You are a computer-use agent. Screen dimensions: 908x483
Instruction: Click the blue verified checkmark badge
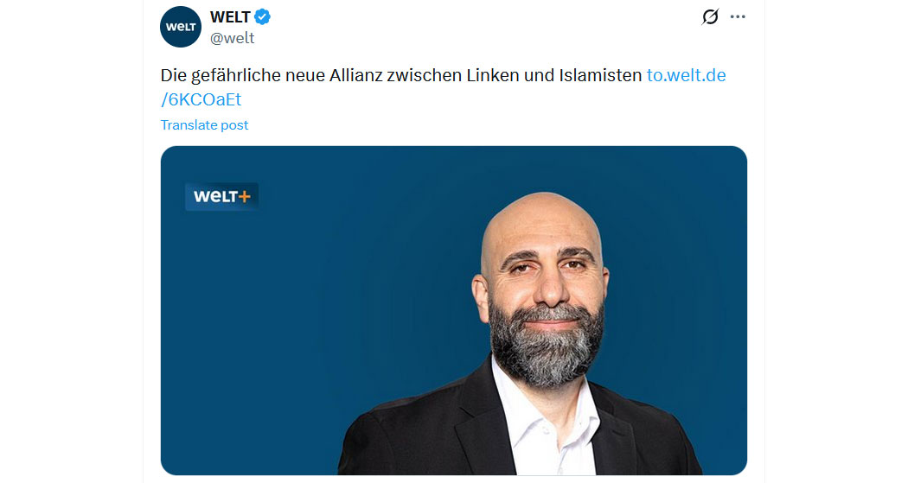coord(262,17)
